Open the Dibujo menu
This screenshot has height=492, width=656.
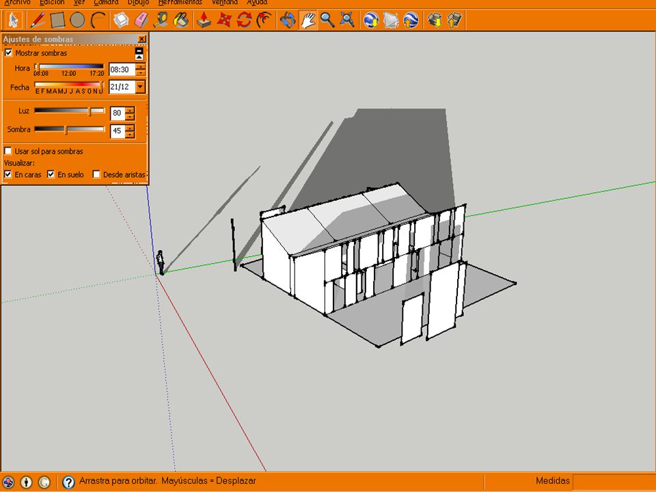[139, 3]
